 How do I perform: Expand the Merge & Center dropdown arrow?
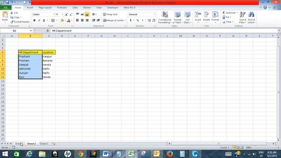point(125,21)
